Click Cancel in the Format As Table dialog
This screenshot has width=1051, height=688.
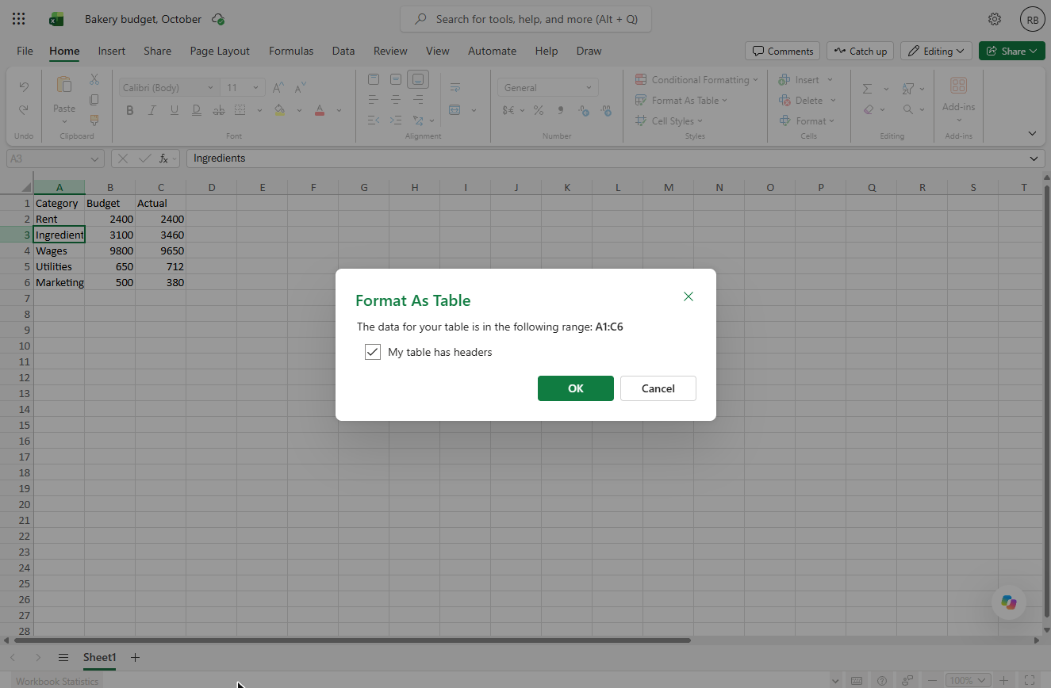[658, 388]
